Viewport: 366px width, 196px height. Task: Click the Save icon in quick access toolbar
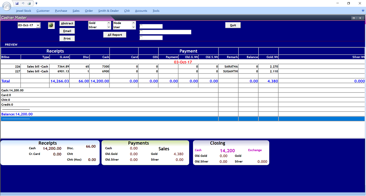click(17, 3)
